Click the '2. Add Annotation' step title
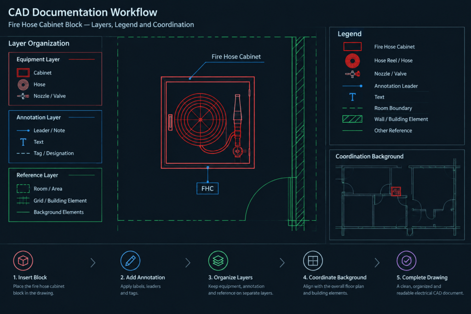 click(143, 277)
